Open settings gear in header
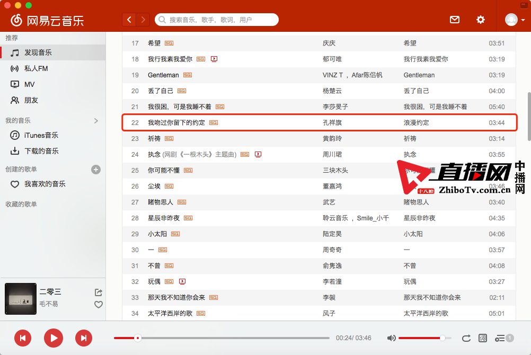531x355 pixels. click(480, 20)
